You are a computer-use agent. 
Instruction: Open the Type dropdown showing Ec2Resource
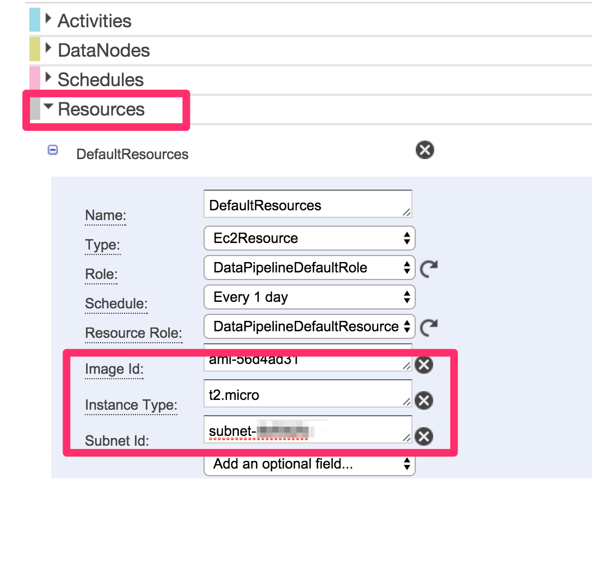tap(309, 238)
